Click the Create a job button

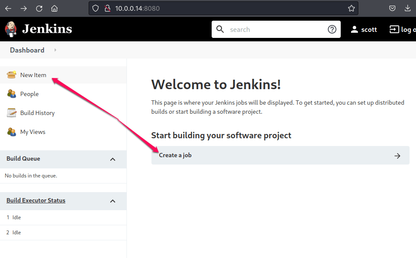coord(280,155)
